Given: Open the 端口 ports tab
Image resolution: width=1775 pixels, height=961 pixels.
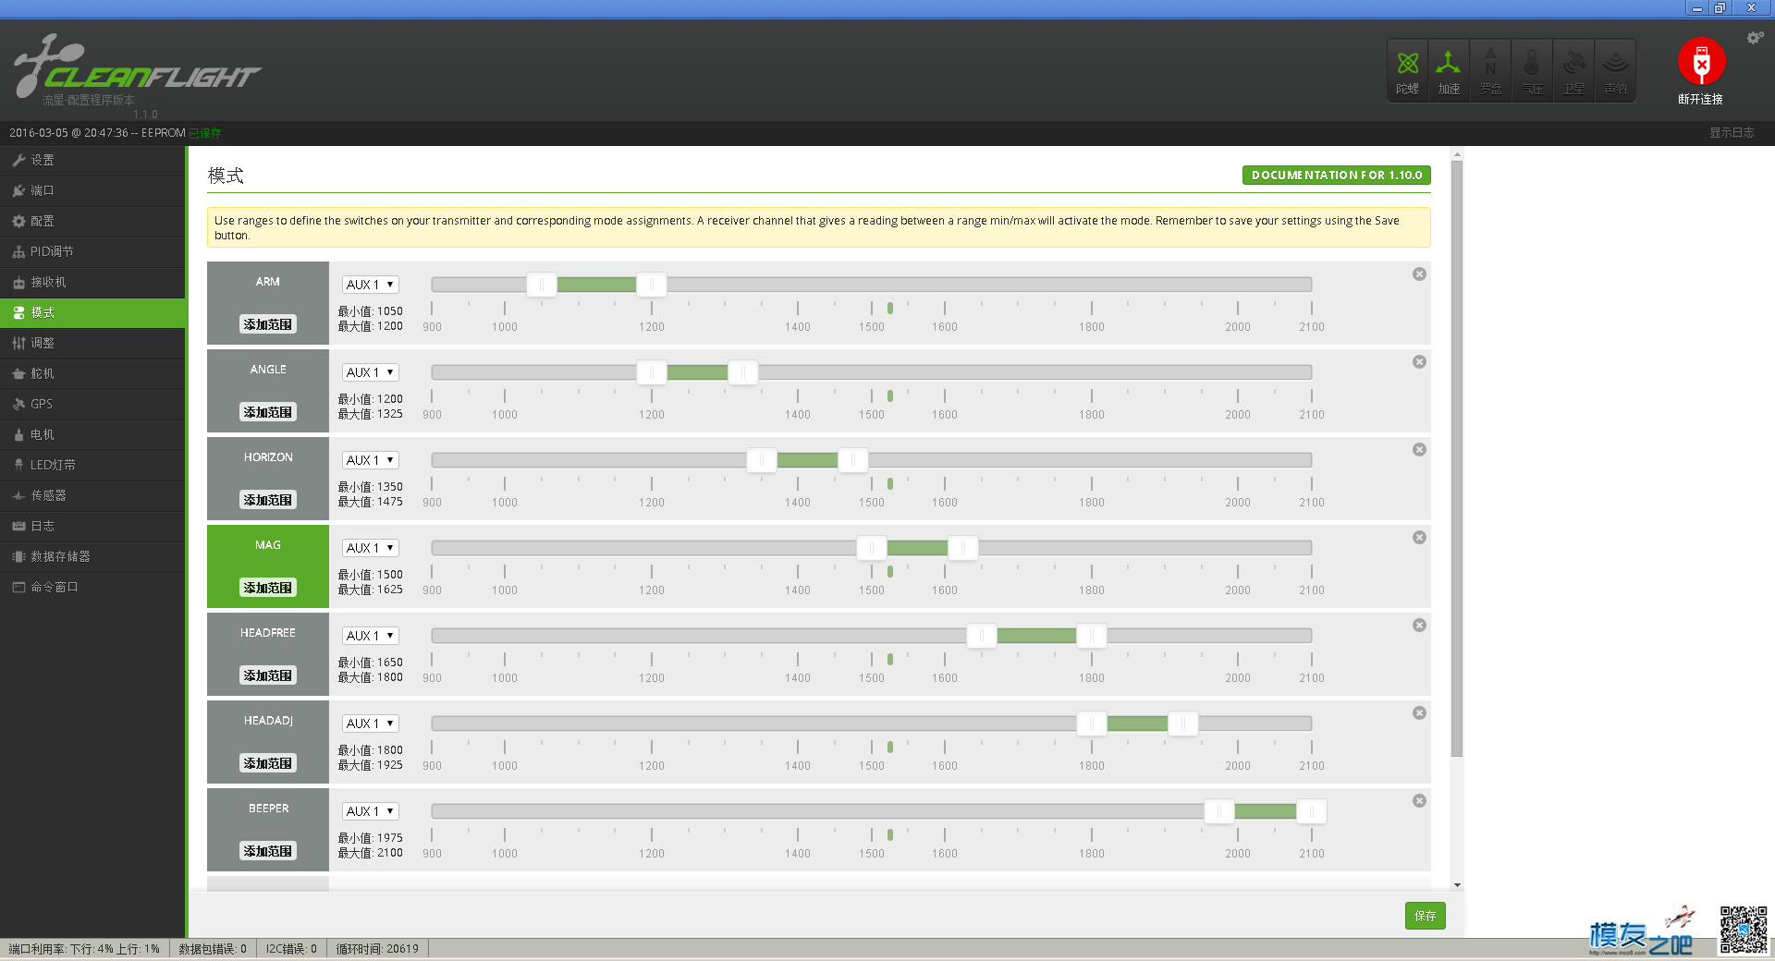Looking at the screenshot, I should [x=92, y=190].
